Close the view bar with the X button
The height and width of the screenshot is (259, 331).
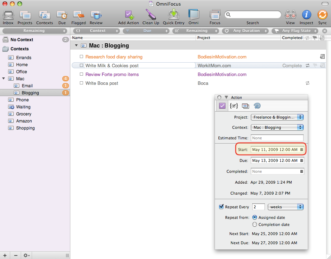point(325,31)
